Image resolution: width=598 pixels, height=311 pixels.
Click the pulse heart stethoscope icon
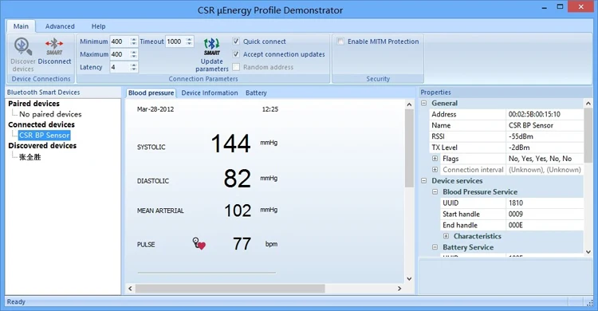point(199,243)
